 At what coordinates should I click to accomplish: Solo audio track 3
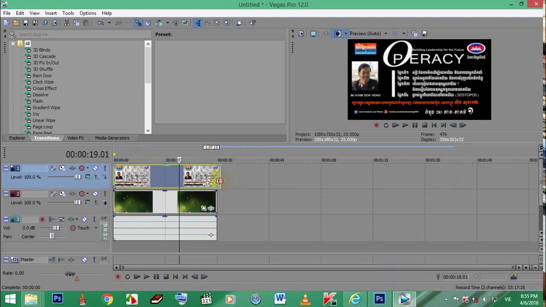pyautogui.click(x=94, y=219)
